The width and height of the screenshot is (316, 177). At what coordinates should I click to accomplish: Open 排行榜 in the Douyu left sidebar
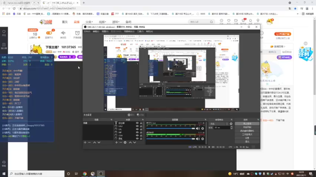click(x=4, y=46)
